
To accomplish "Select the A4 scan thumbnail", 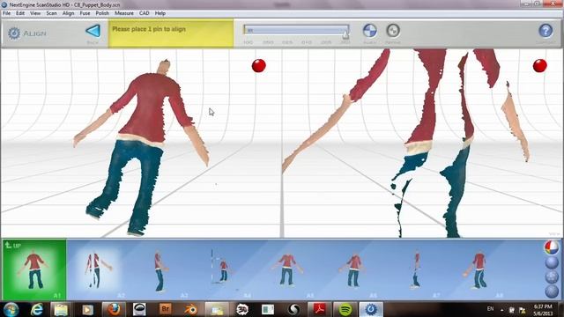I will pos(223,271).
